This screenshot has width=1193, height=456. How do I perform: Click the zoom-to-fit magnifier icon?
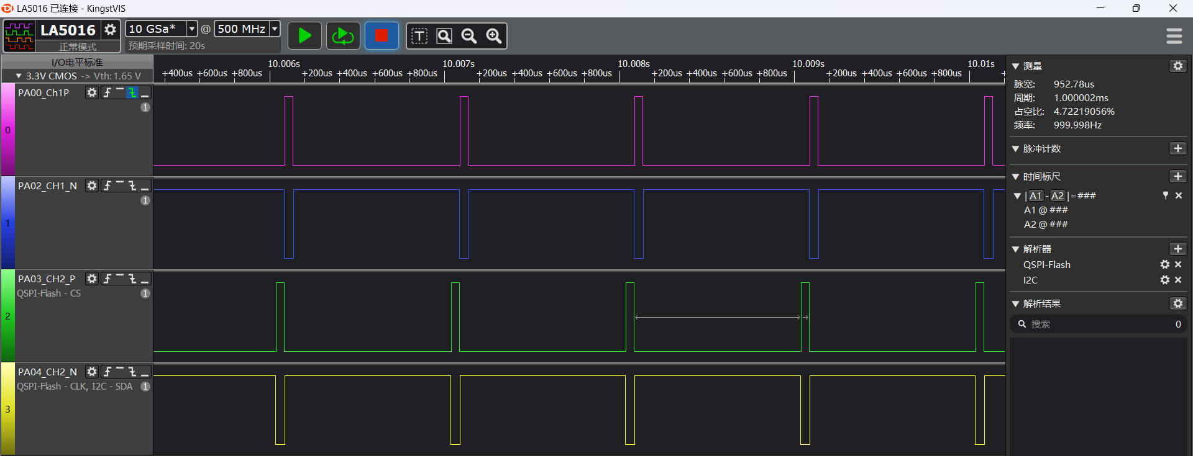pos(444,36)
